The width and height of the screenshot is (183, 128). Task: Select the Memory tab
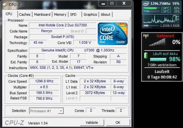coord(60,14)
